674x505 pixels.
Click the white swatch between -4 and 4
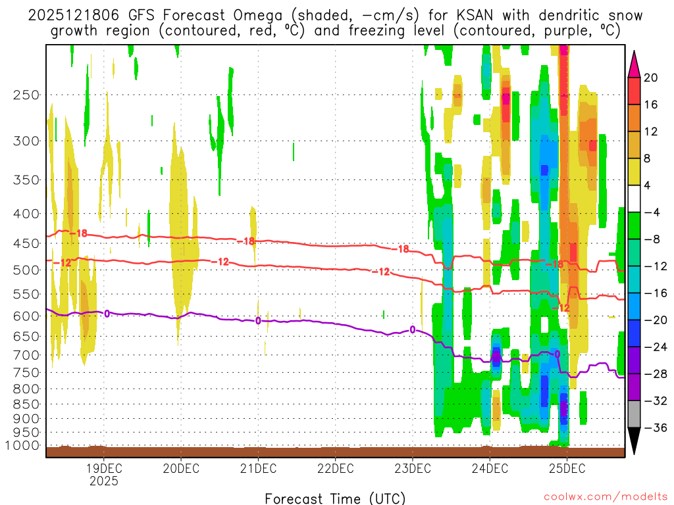[x=634, y=199]
